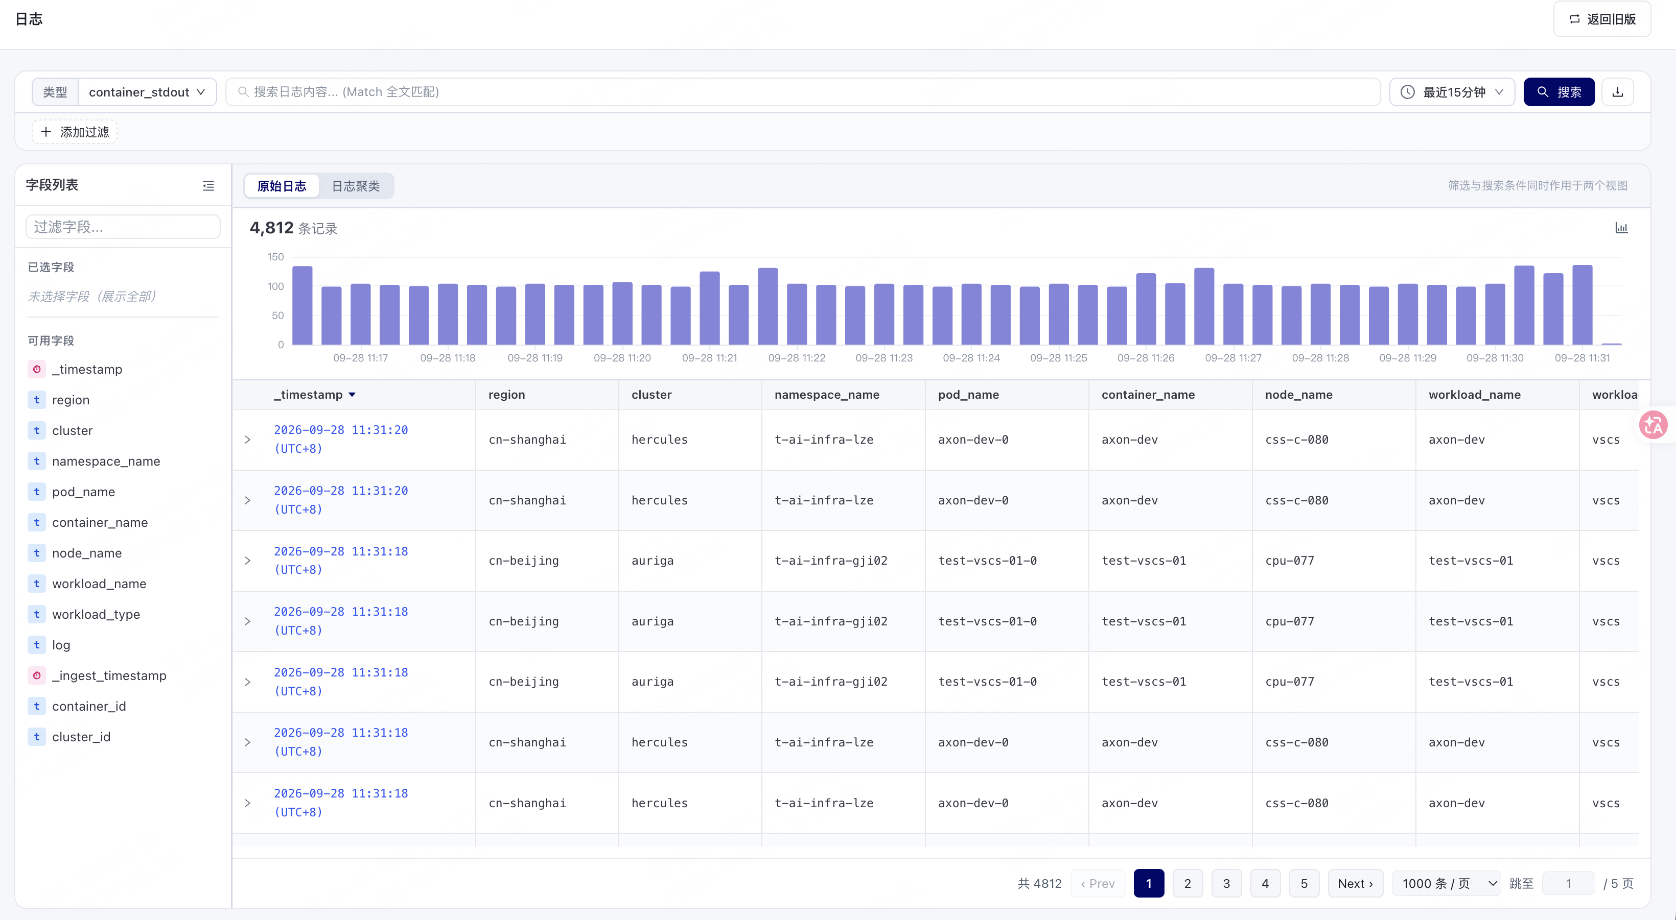The width and height of the screenshot is (1676, 920).
Task: Go to page 5
Action: tap(1304, 884)
